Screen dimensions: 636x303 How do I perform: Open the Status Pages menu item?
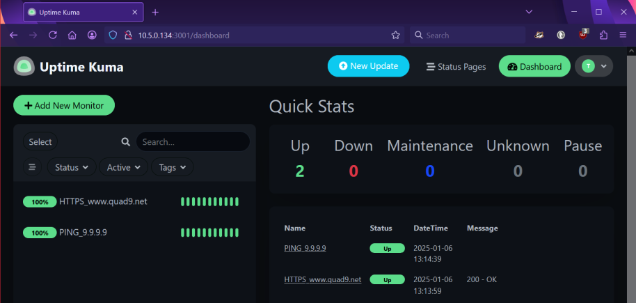tap(456, 66)
